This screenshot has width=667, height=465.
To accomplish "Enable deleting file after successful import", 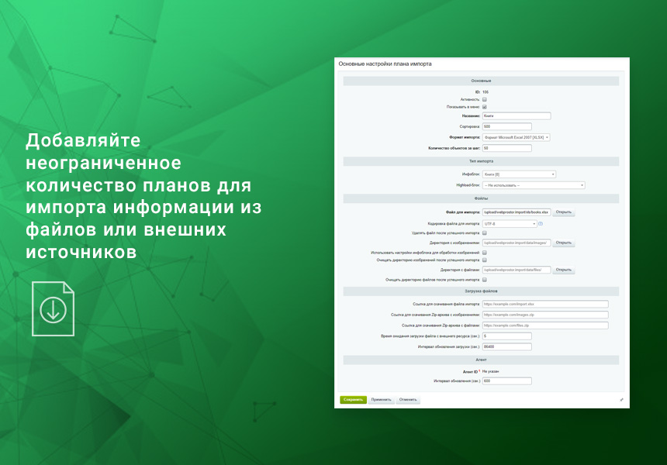I will point(485,233).
